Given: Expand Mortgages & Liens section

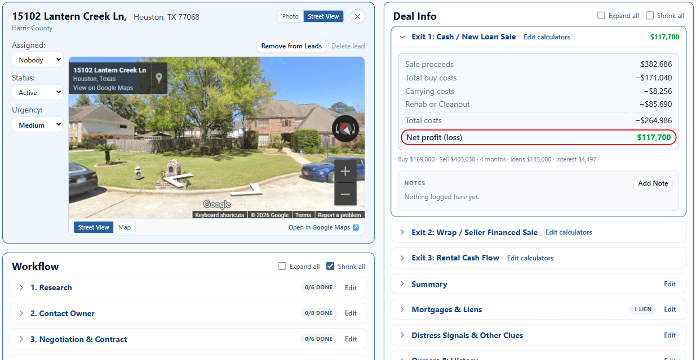Looking at the screenshot, I should (402, 309).
